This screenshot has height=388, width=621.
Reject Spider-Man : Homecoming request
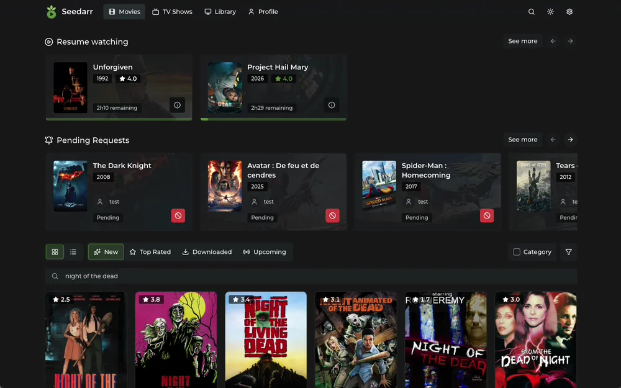point(487,216)
